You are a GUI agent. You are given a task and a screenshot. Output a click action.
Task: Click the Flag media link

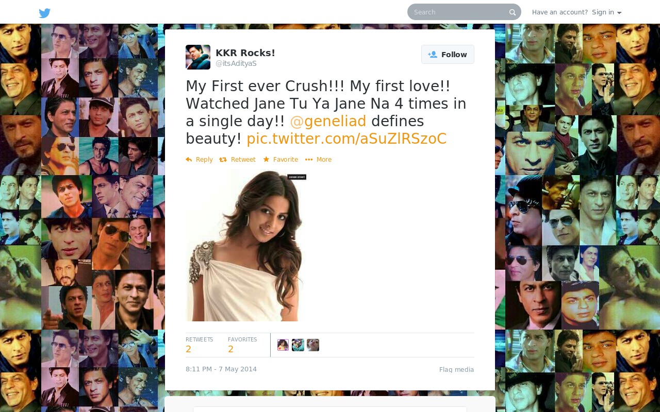click(x=456, y=370)
